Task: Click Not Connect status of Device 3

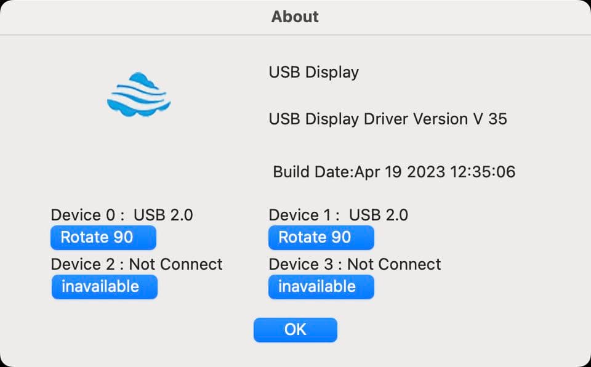Action: [x=394, y=264]
